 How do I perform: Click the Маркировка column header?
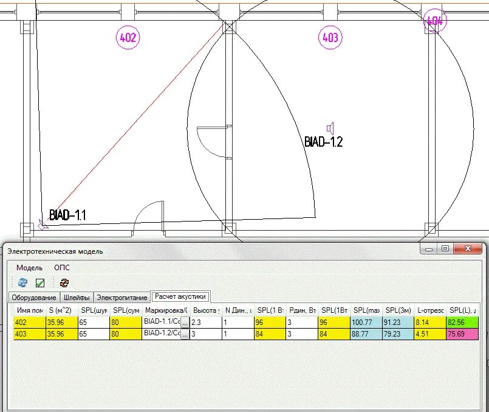(166, 310)
